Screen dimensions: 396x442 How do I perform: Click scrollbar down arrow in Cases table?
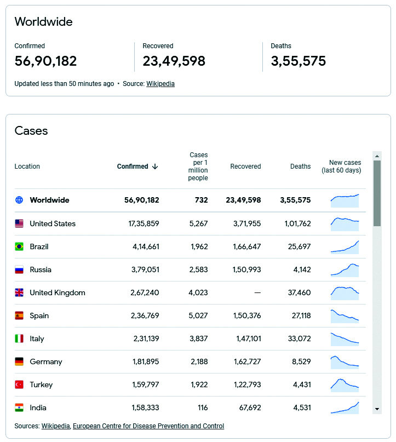[377, 409]
